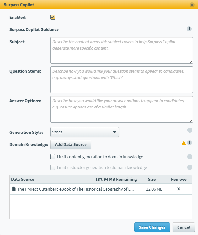The image size is (198, 235).
Task: Uncheck the Enabled checkbox
Action: click(53, 17)
